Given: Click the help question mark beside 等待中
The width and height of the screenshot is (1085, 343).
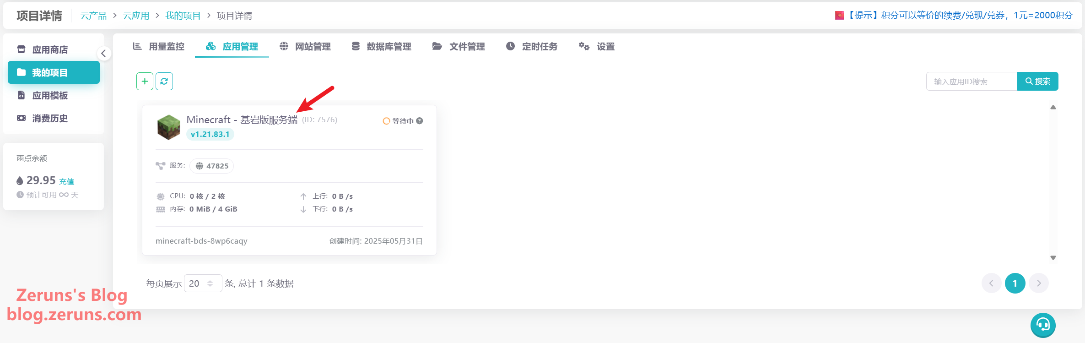Looking at the screenshot, I should [x=420, y=121].
